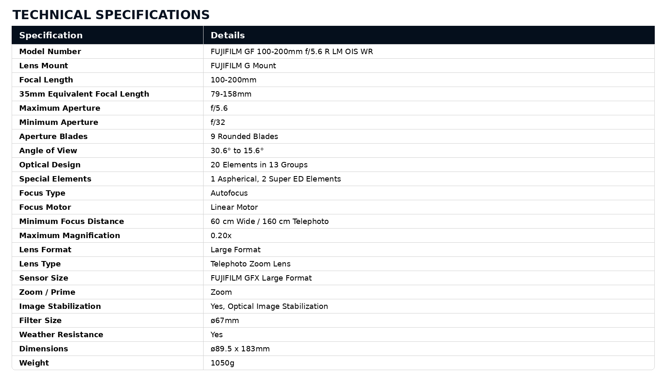Viewport: 666px width, 383px height.
Task: Click the Weight label
Action: point(34,363)
